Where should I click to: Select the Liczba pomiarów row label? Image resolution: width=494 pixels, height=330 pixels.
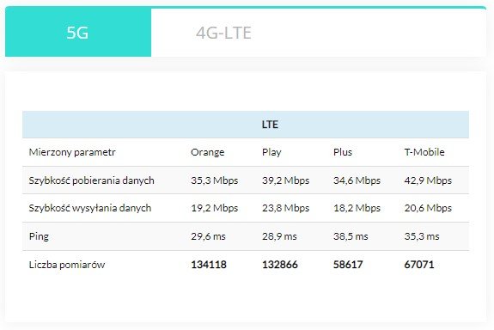coord(67,265)
